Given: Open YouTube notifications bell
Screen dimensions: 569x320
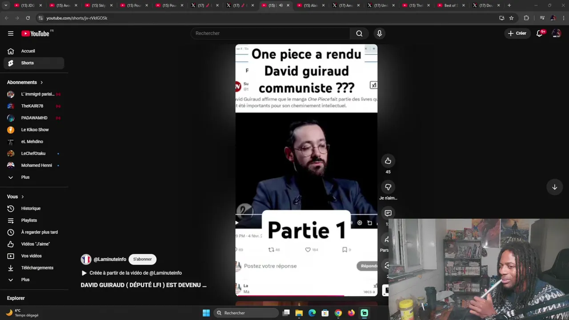Looking at the screenshot, I should tap(540, 33).
